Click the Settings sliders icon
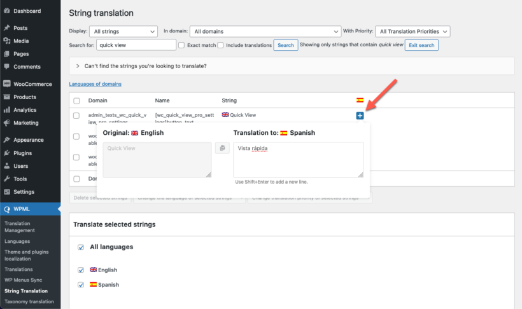 pos(6,191)
